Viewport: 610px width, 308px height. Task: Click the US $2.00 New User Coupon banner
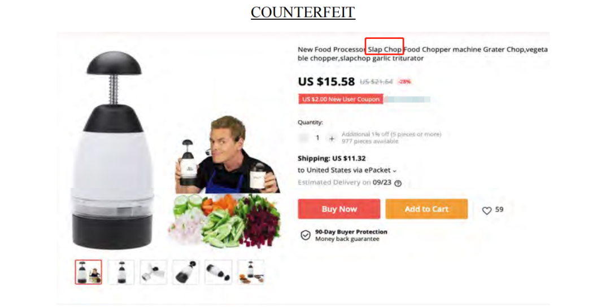(x=341, y=99)
